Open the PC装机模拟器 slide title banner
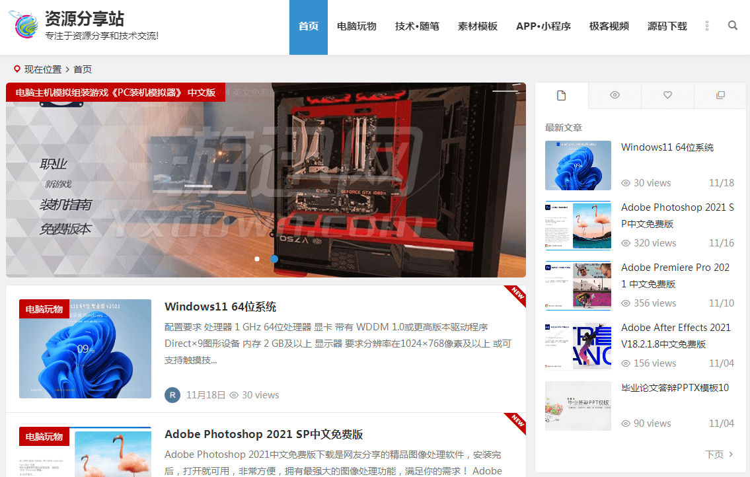This screenshot has height=477, width=750. 115,92
